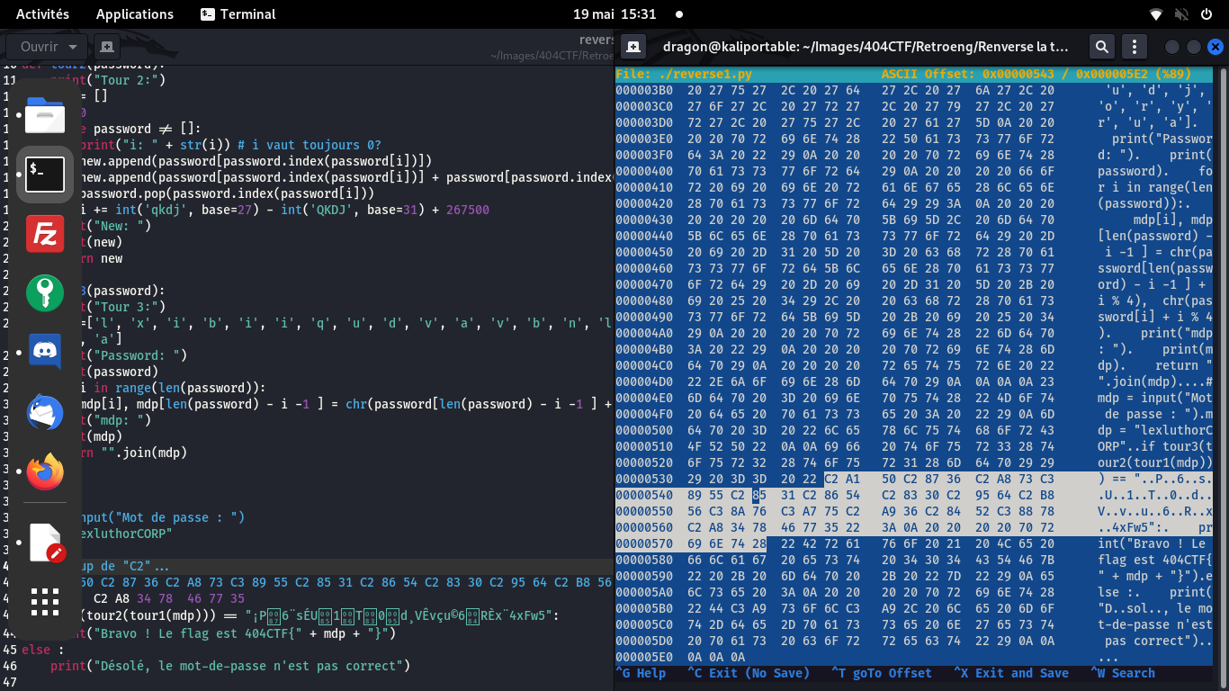Open the Terminal app menu in top bar

pos(238,14)
